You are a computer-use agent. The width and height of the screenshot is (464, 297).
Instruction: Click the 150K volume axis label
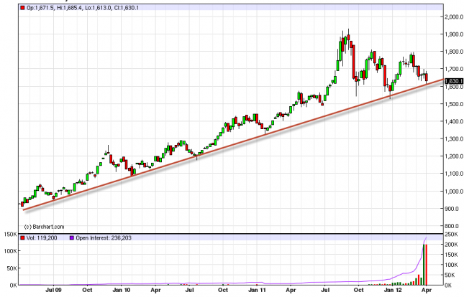pos(11,235)
